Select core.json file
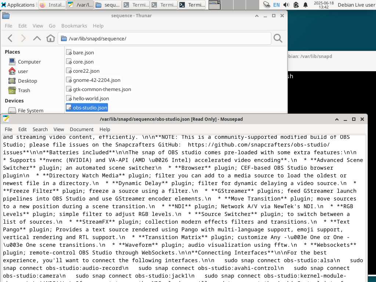This screenshot has height=282, width=376. coord(80,62)
